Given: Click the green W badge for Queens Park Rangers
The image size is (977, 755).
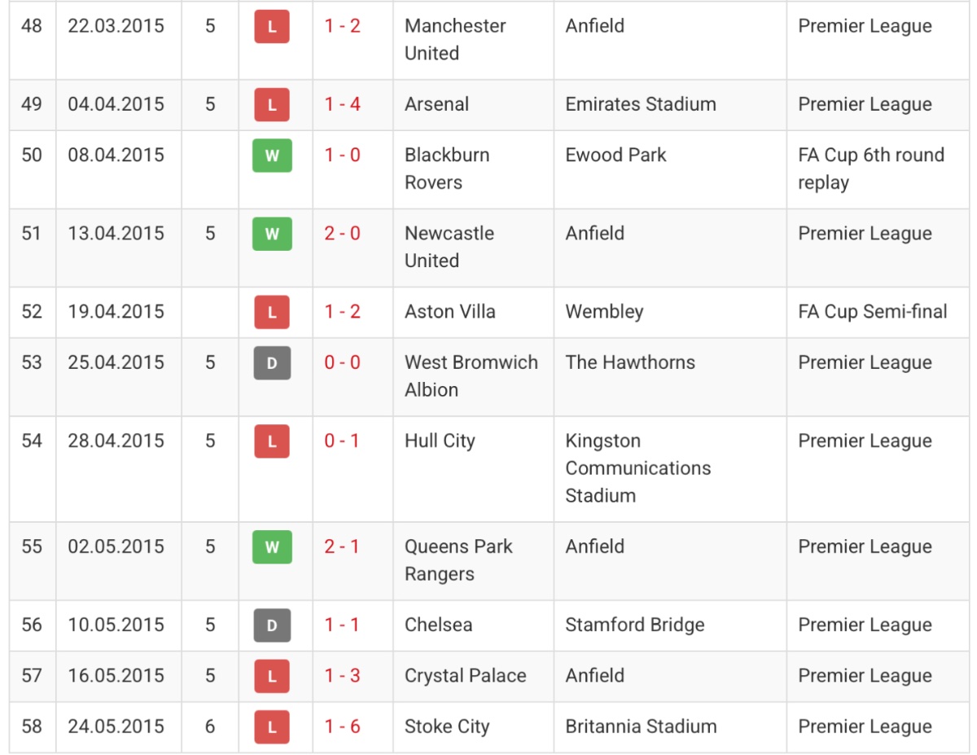Looking at the screenshot, I should click(272, 547).
